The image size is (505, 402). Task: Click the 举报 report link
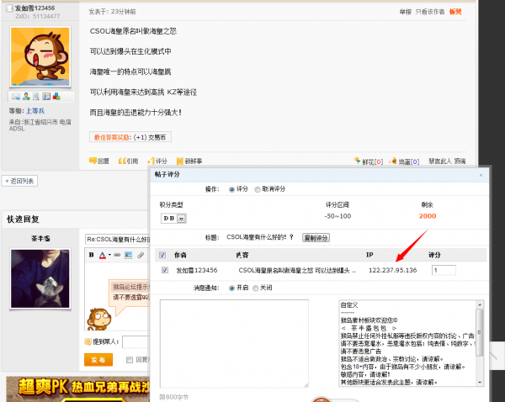pos(406,12)
